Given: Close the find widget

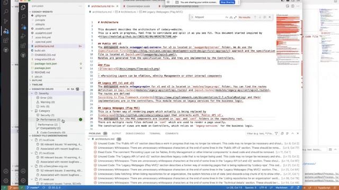Looking at the screenshot, I should (x=270, y=17).
